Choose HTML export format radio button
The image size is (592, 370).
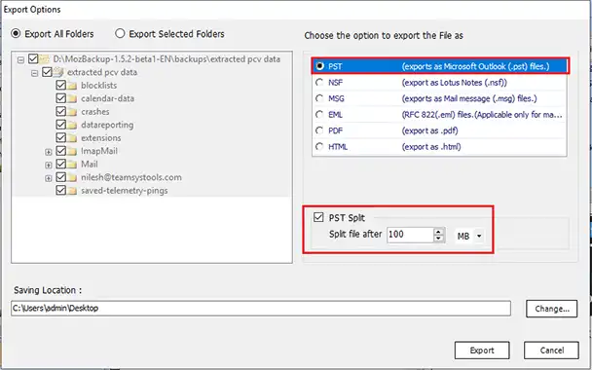click(319, 146)
